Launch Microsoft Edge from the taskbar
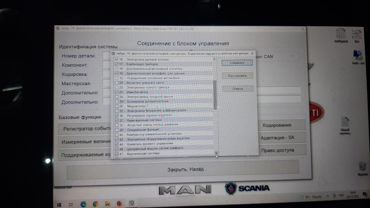The image size is (370, 208). pyautogui.click(x=83, y=204)
